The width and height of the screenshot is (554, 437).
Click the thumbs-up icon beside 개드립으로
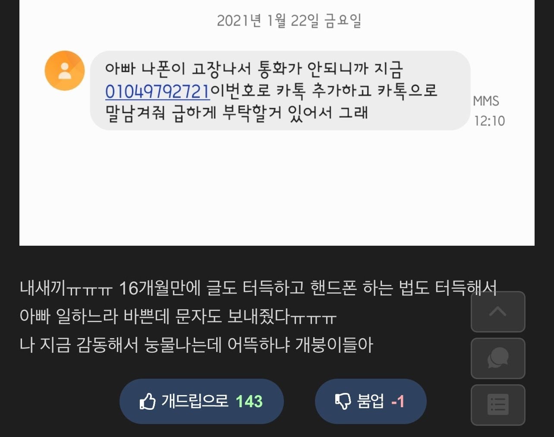coord(147,402)
